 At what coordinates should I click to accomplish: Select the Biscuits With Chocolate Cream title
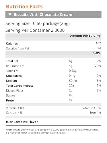[43, 15]
